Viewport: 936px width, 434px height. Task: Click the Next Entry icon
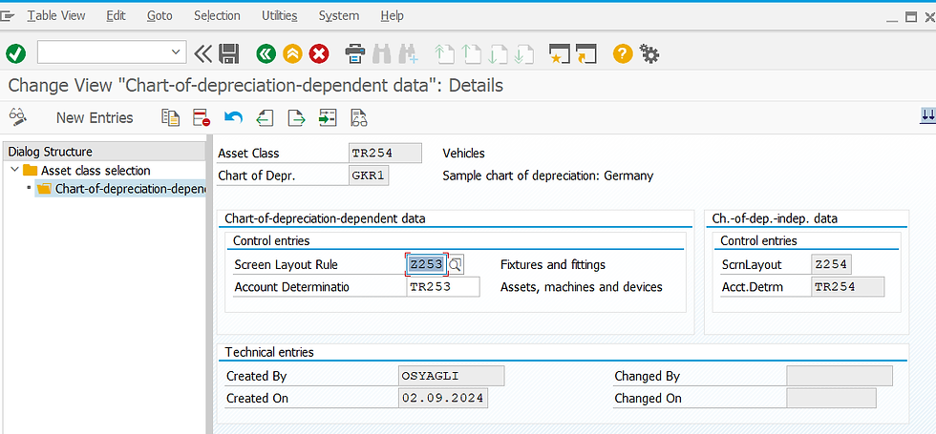296,117
